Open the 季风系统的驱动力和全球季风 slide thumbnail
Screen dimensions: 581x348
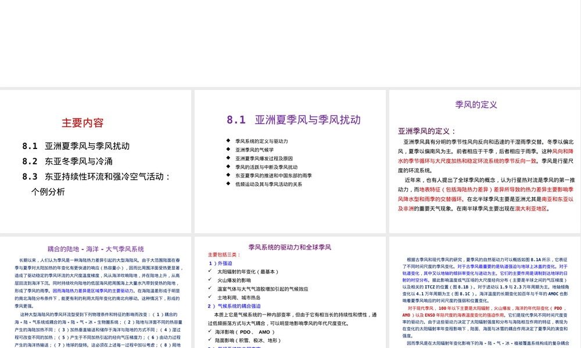point(290,292)
